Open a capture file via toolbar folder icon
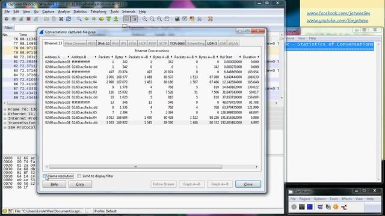The height and width of the screenshot is (216, 385). (46, 19)
